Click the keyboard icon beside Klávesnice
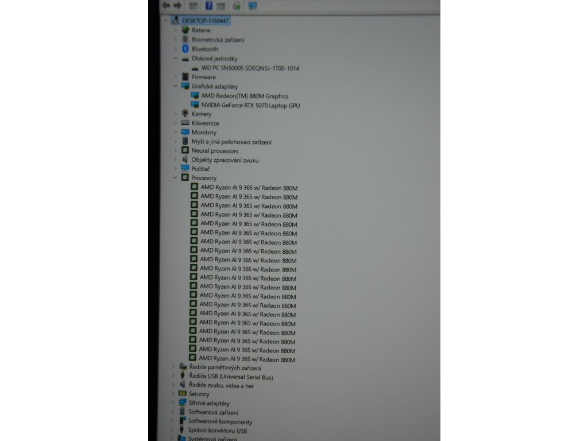This screenshot has width=588, height=441. 185,123
